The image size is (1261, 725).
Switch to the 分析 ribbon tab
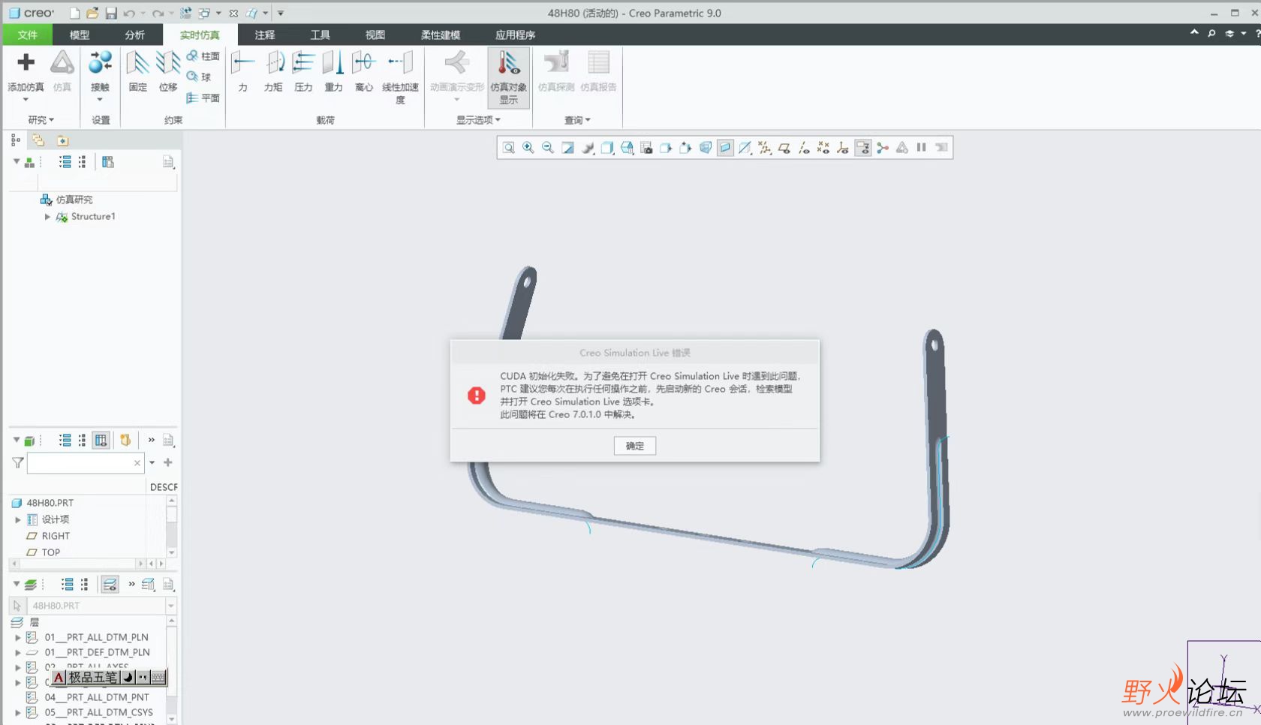tap(134, 35)
